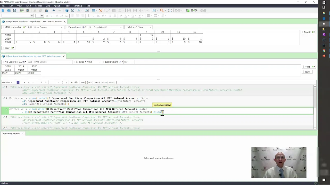This screenshot has height=185, width=330.
Task: Open a model with folder icon
Action: 9,11
